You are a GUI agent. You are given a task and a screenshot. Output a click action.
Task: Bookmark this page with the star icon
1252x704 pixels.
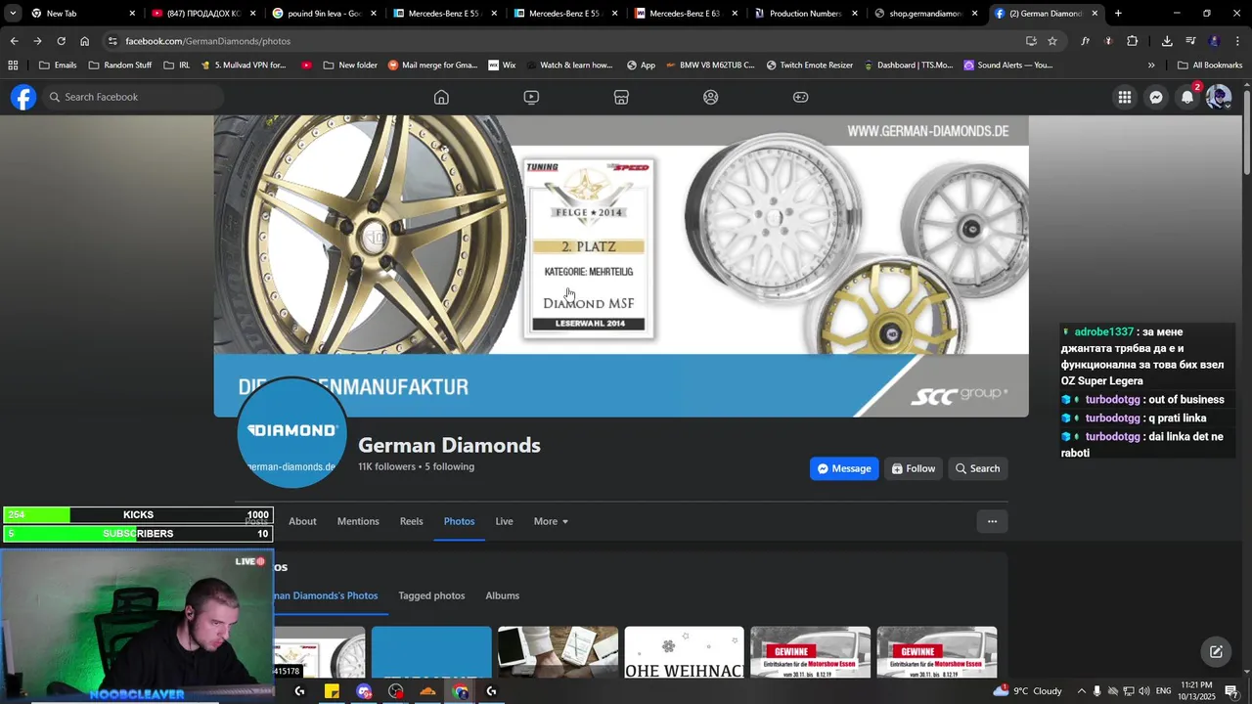(x=1052, y=41)
